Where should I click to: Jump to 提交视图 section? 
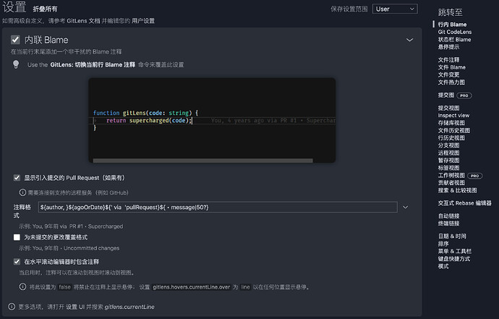pyautogui.click(x=448, y=108)
